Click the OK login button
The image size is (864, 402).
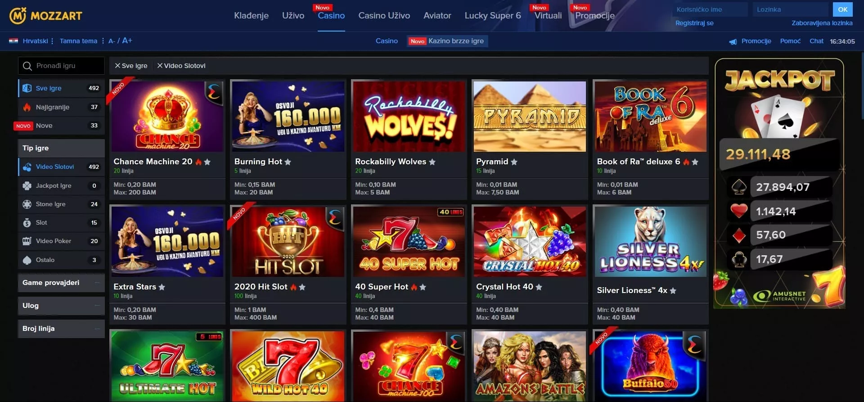(842, 9)
